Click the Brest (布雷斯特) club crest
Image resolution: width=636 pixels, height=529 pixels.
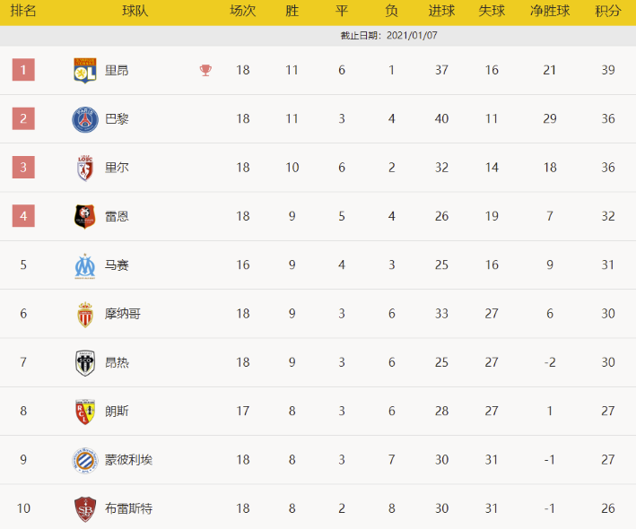85,509
